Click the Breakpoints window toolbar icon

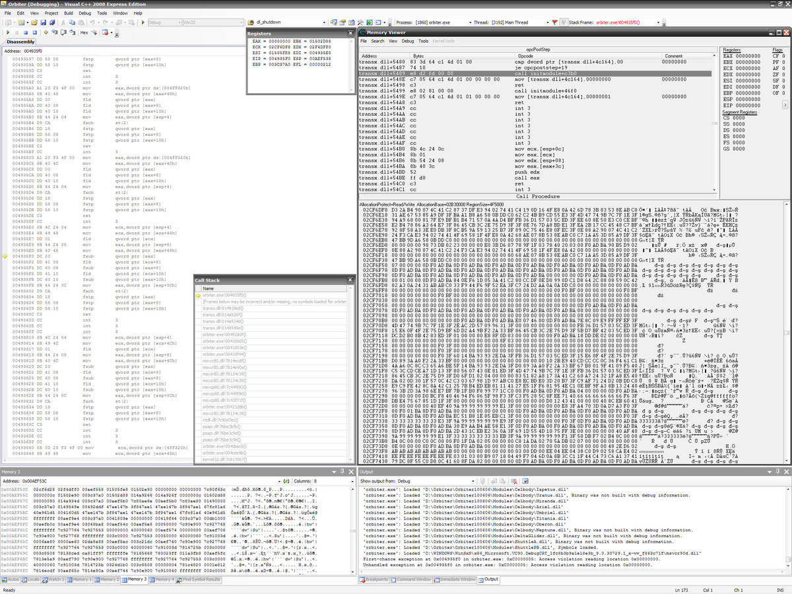coord(105,32)
